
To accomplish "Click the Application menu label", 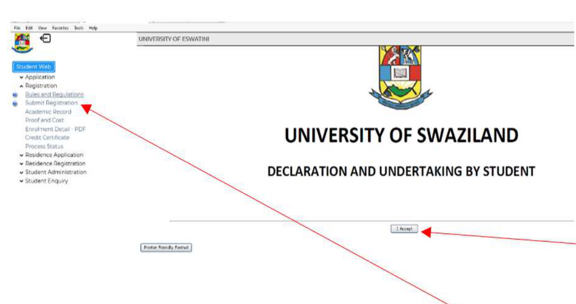I will [40, 77].
